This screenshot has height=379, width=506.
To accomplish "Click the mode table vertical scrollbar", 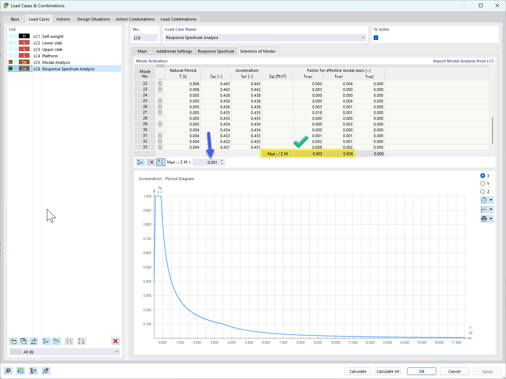I will (492, 130).
